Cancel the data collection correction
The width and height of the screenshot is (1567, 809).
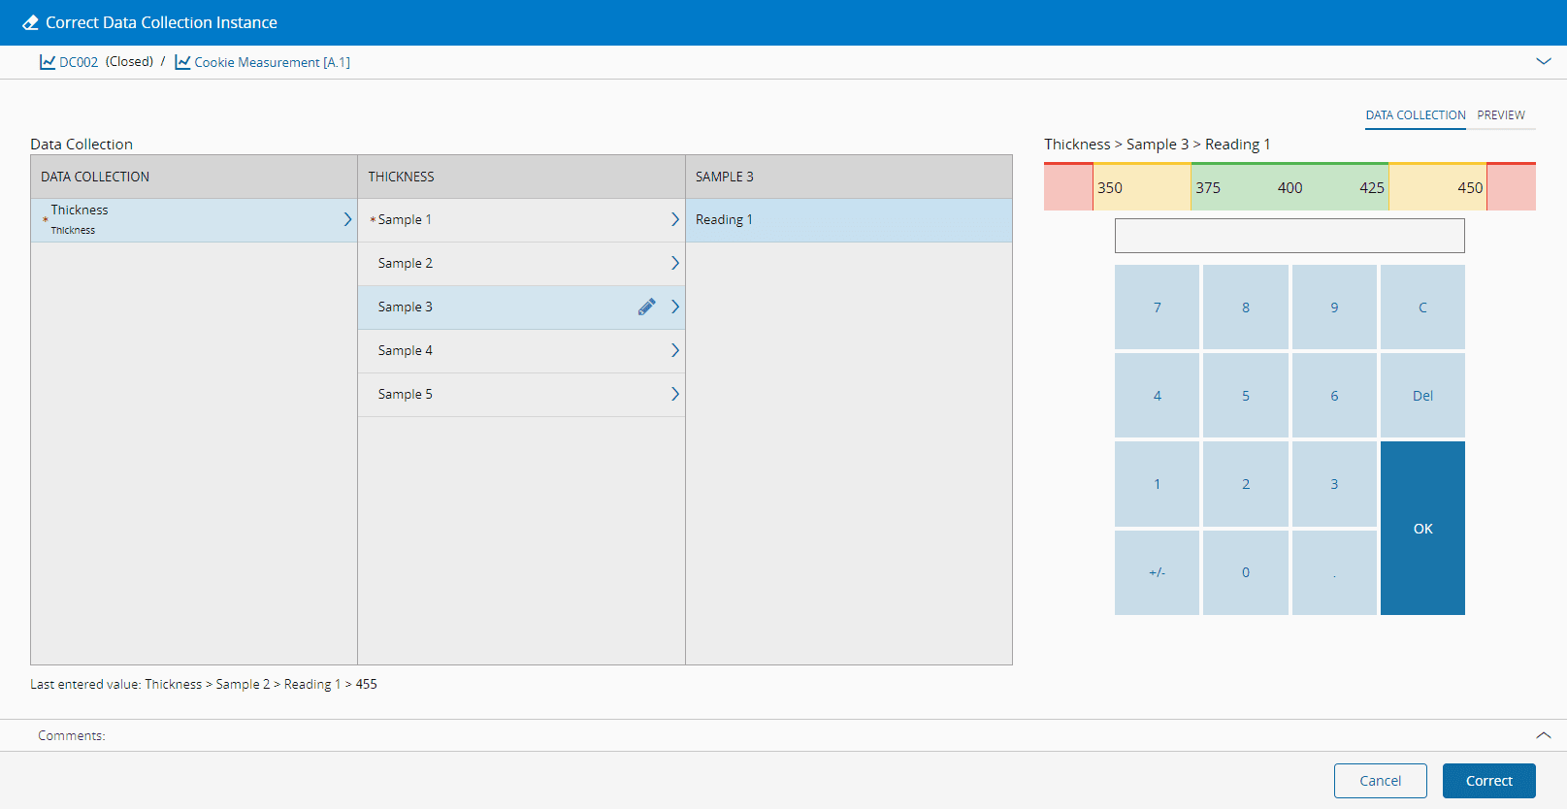point(1380,781)
